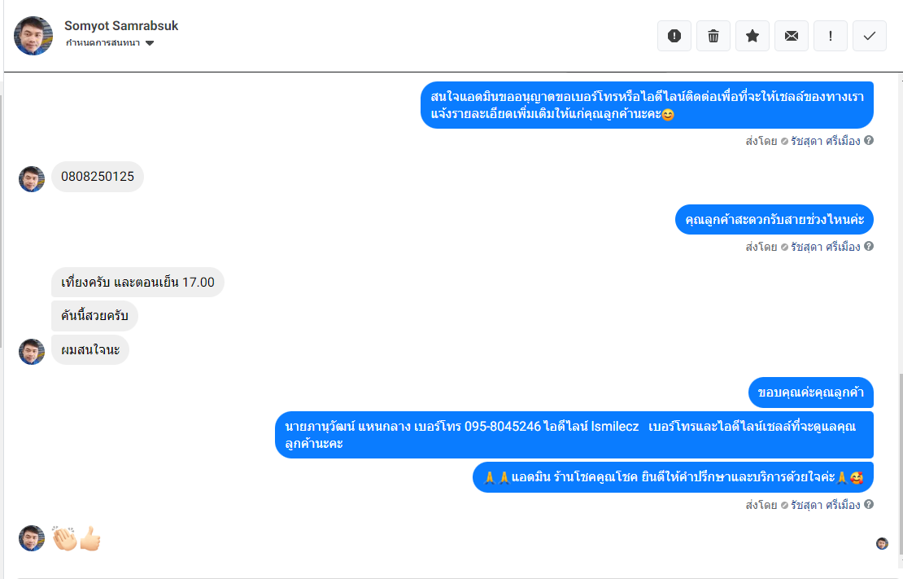Image resolution: width=903 pixels, height=579 pixels.
Task: Click the Somyot Samrabsuk name heading
Action: [121, 26]
